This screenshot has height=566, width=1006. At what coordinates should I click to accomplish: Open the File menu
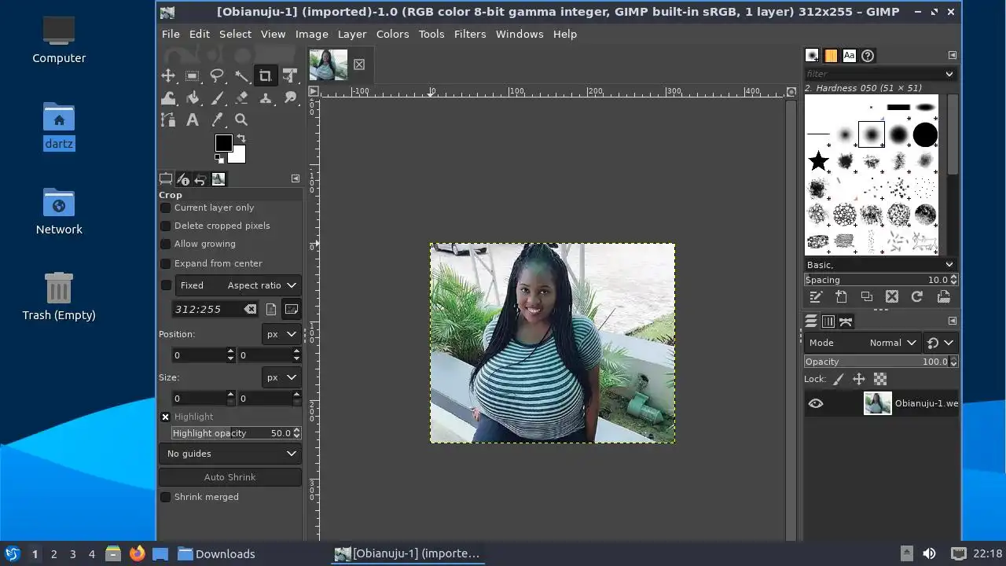tap(171, 34)
